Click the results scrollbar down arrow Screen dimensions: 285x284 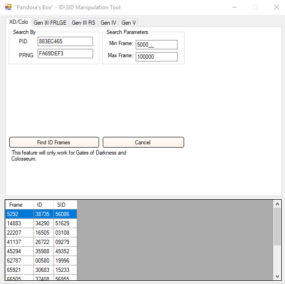coord(277,277)
